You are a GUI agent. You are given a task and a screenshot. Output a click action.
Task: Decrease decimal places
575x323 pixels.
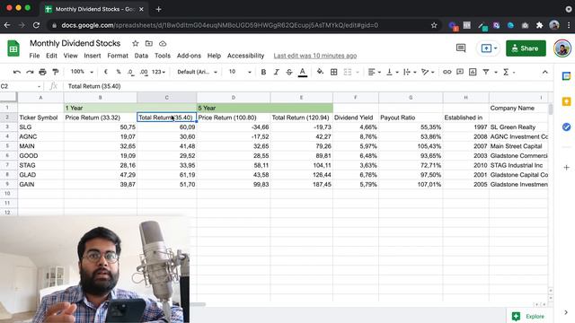click(131, 72)
